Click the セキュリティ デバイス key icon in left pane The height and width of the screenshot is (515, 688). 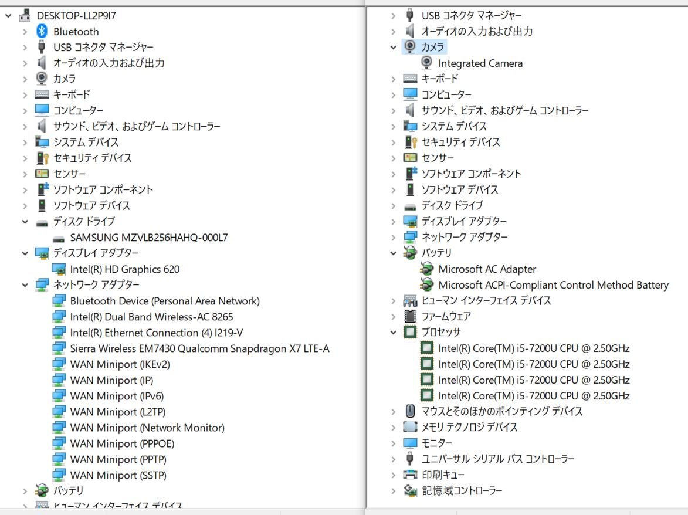42,158
